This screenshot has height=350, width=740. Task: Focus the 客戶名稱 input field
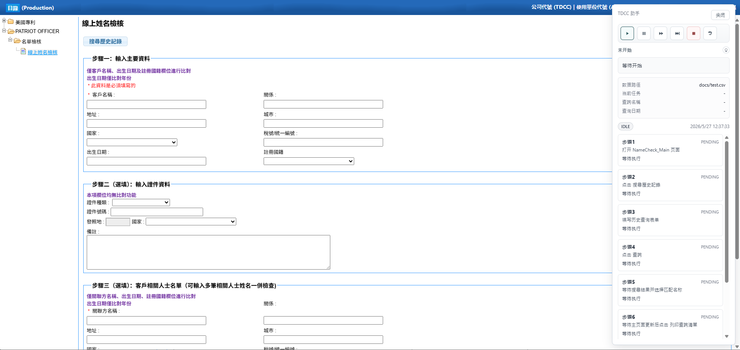coord(146,104)
